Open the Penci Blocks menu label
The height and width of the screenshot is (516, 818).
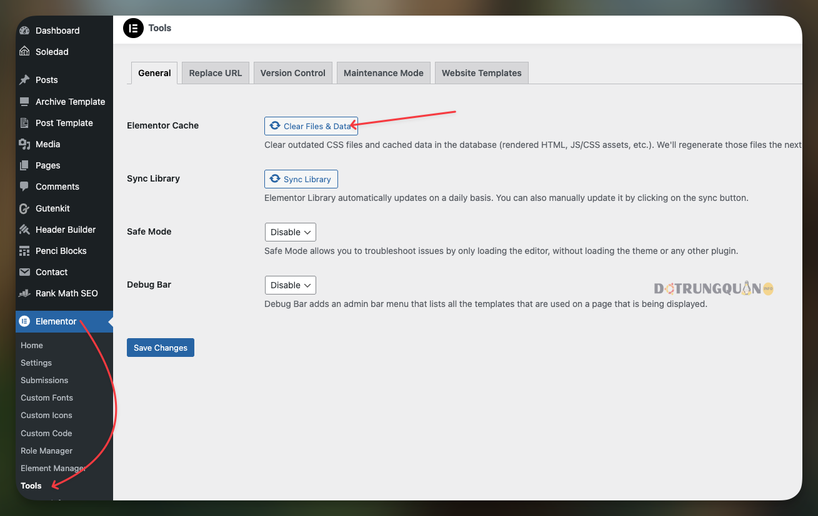pyautogui.click(x=61, y=251)
